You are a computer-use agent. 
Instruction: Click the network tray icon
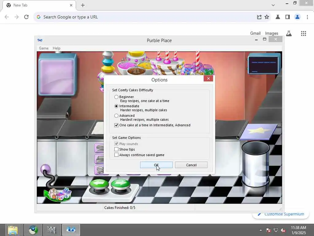pyautogui.click(x=276, y=230)
